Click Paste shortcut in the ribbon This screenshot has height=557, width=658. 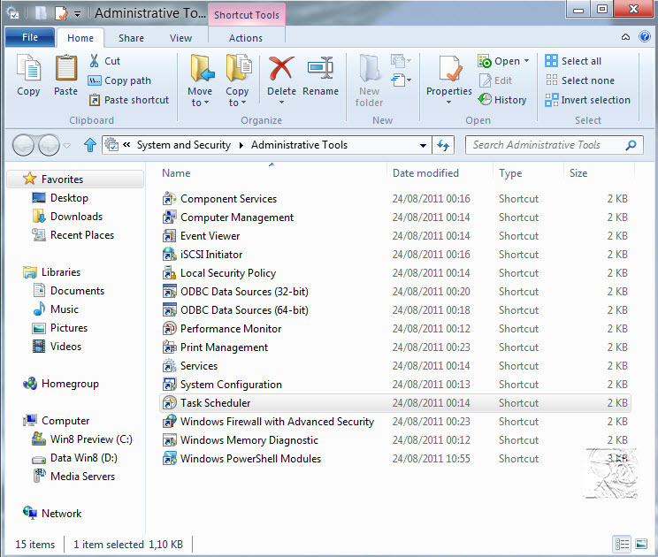pos(129,100)
